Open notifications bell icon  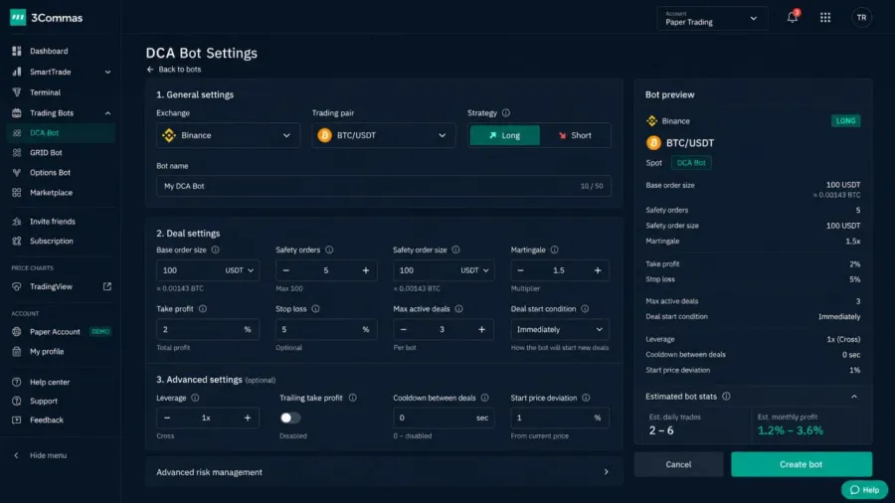click(793, 17)
